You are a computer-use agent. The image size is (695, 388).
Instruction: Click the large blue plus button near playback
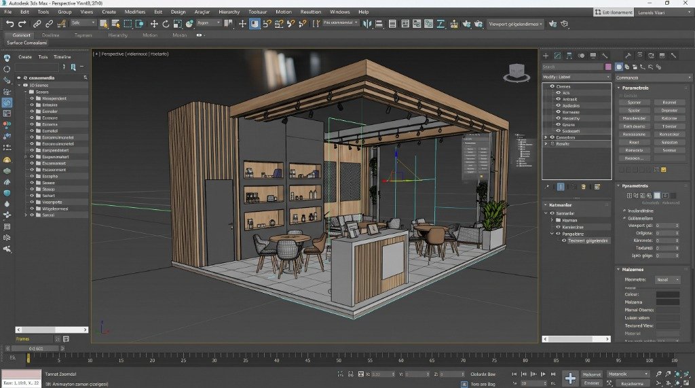coord(570,378)
